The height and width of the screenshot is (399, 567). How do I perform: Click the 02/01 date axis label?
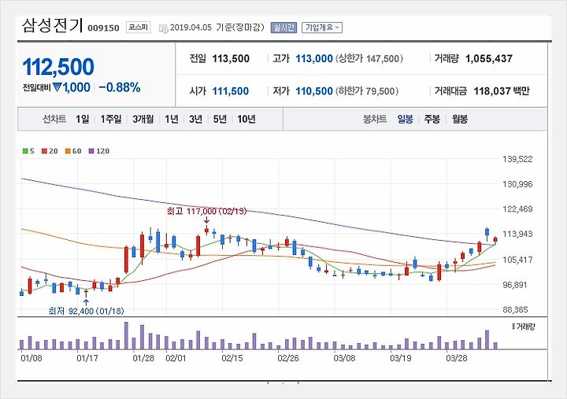coord(176,358)
